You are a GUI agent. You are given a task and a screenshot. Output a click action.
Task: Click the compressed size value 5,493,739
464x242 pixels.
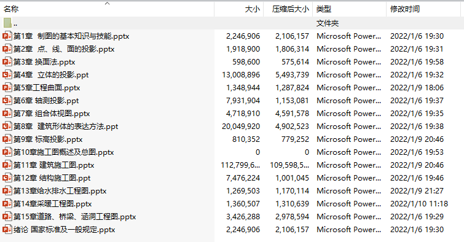point(293,75)
